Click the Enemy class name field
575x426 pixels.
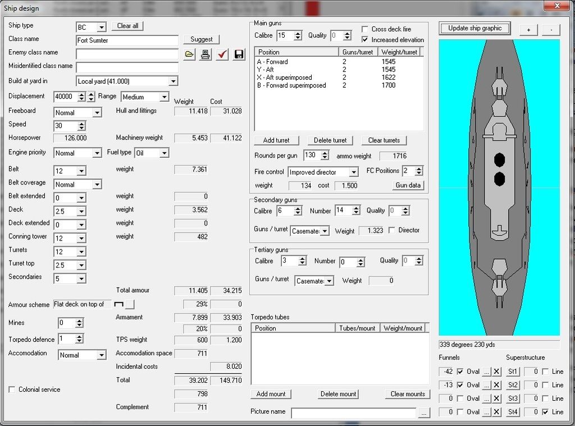(127, 54)
